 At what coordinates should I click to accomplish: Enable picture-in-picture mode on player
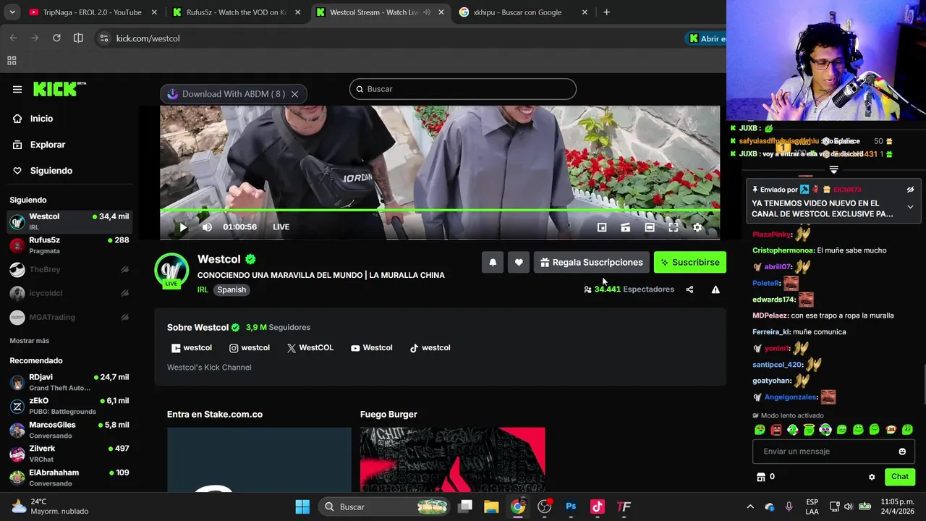pos(602,227)
